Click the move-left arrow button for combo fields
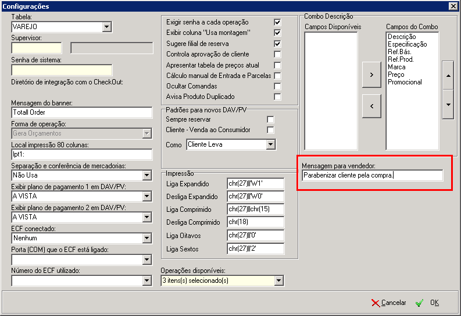This screenshot has width=461, height=316. tap(371, 106)
